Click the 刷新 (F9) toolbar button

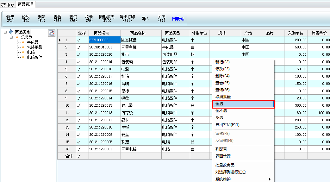tap(89, 18)
